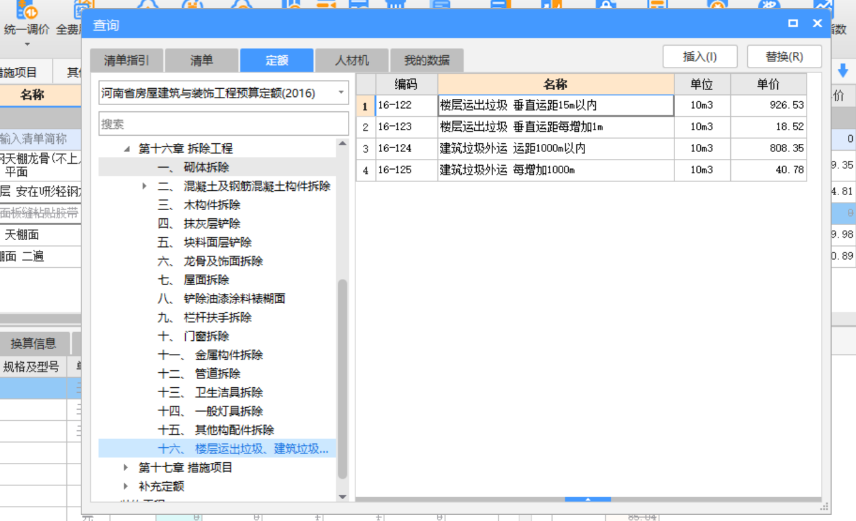Select the 定额 tab
This screenshot has height=521, width=856.
click(x=277, y=60)
